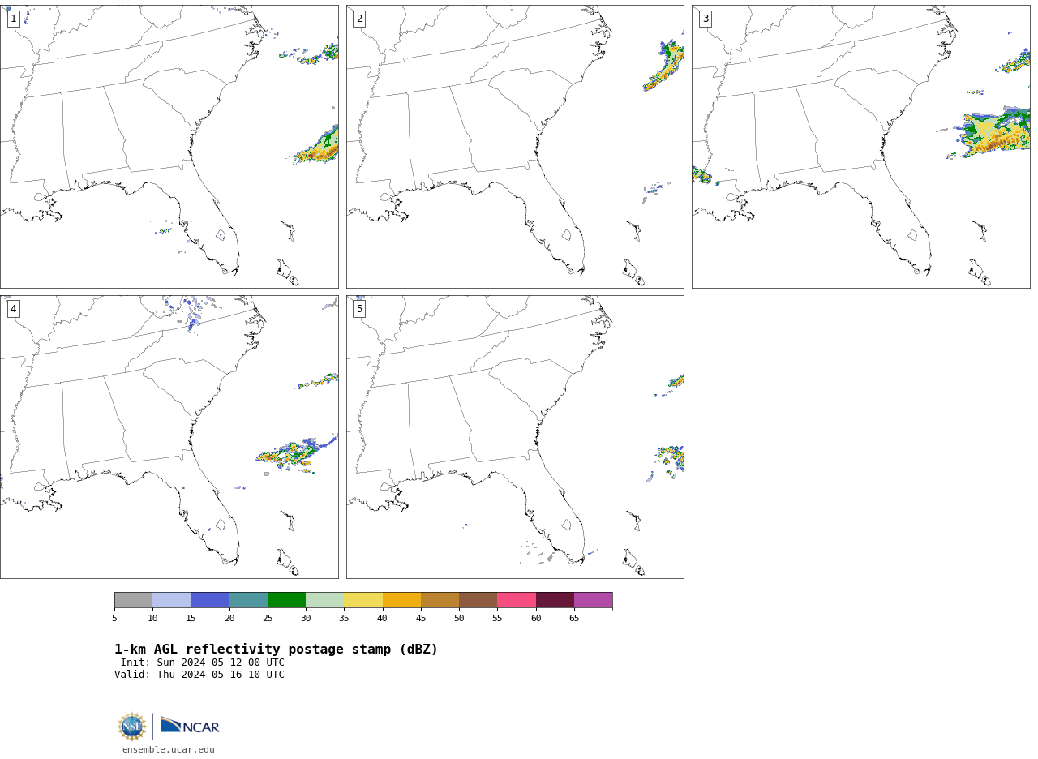Click the gray 5-10 dBZ swatch
The image size is (1038, 759).
tap(133, 600)
